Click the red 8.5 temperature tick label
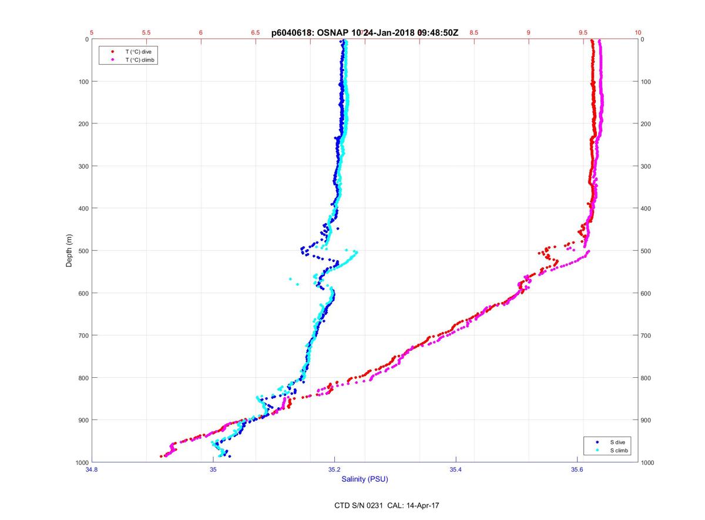The width and height of the screenshot is (705, 520). pos(474,33)
